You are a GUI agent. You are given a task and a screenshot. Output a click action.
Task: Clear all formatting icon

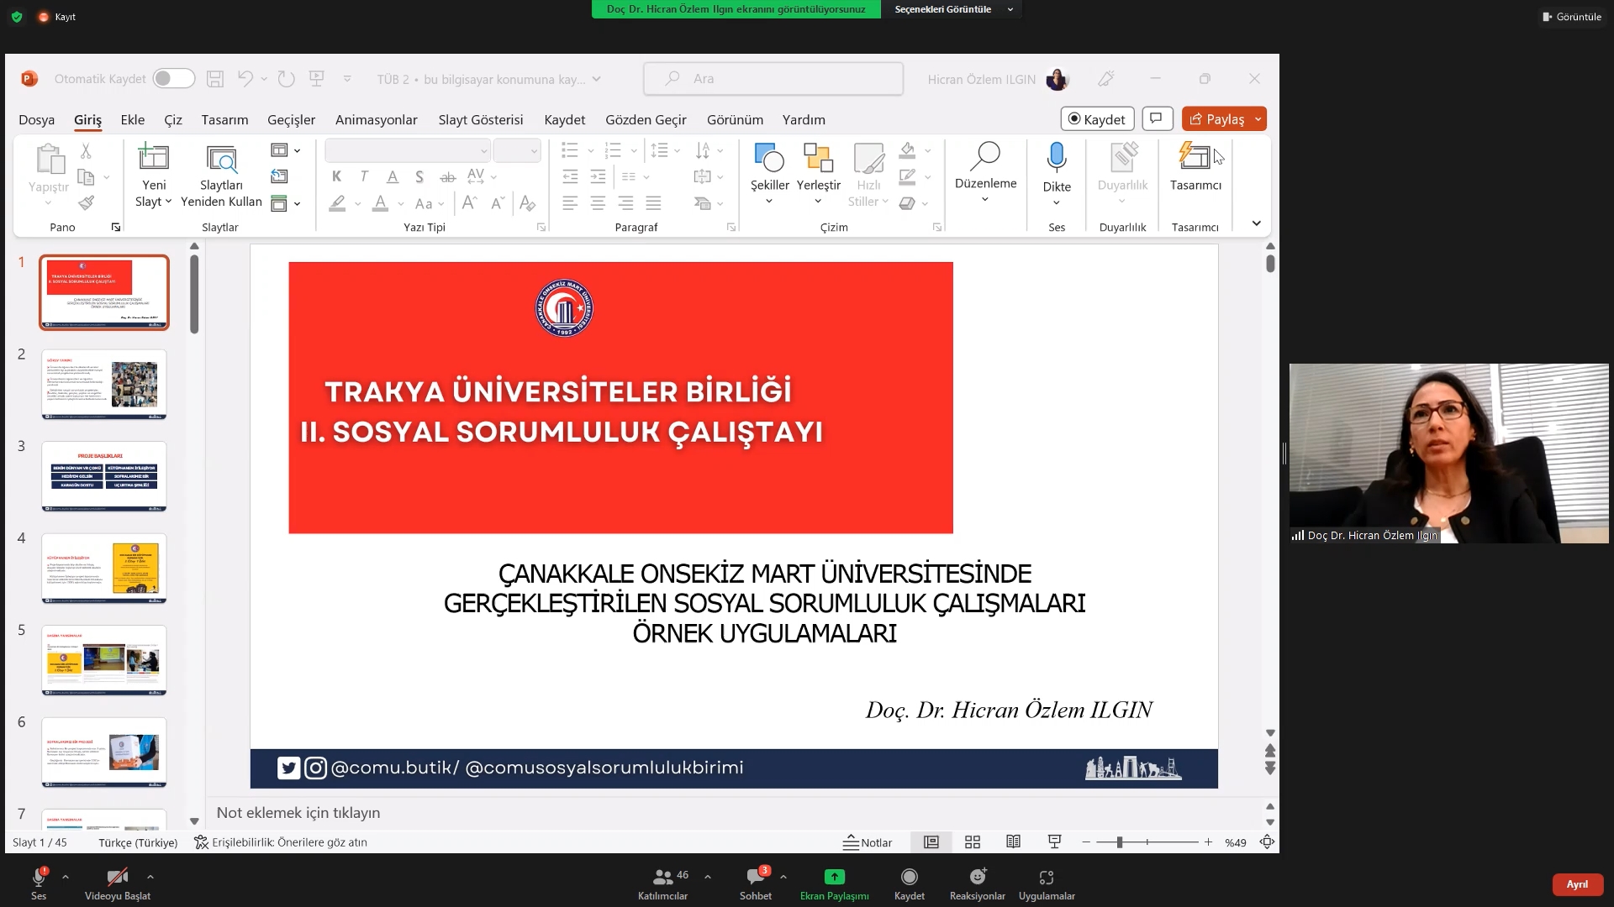(x=528, y=202)
